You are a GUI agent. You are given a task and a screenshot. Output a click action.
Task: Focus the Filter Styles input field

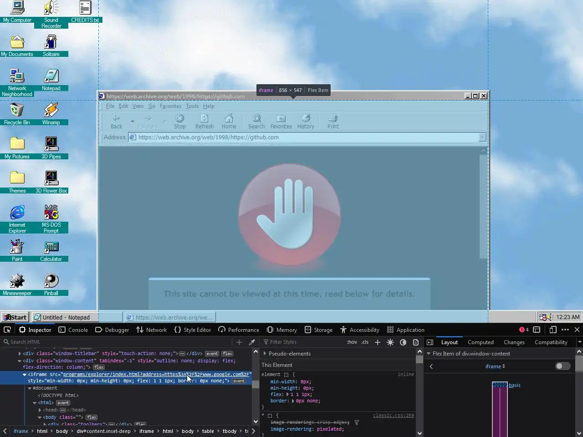(x=303, y=342)
